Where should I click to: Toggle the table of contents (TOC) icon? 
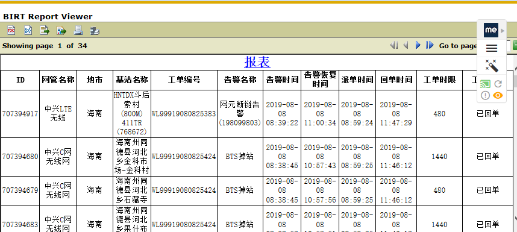(x=11, y=30)
